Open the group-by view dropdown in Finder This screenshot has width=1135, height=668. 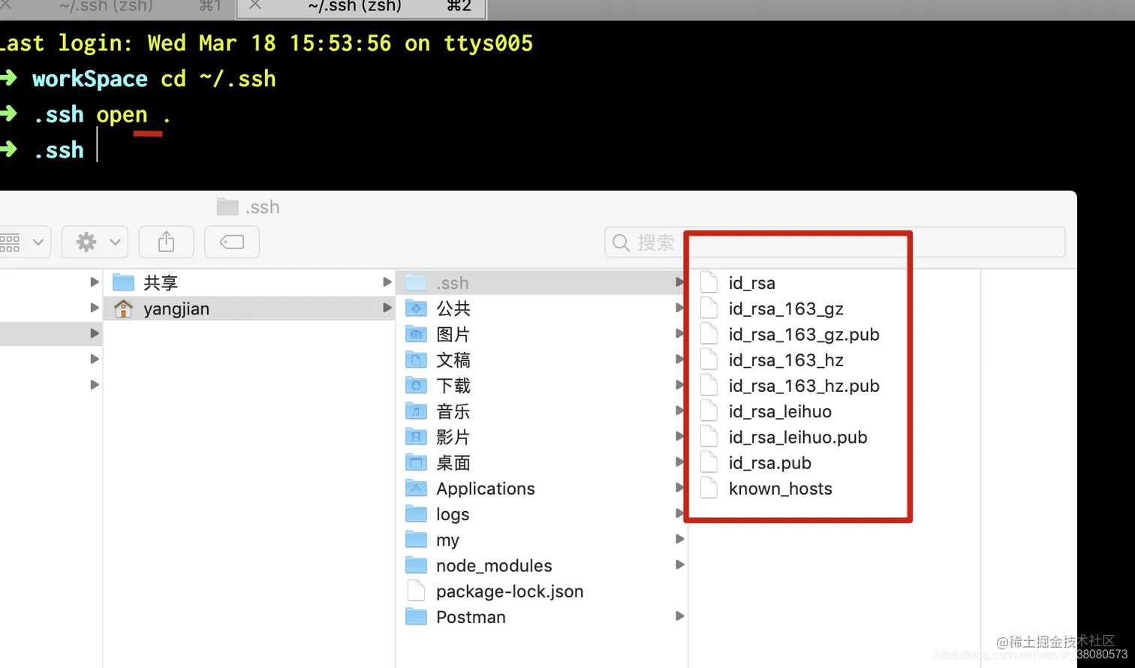coord(25,242)
